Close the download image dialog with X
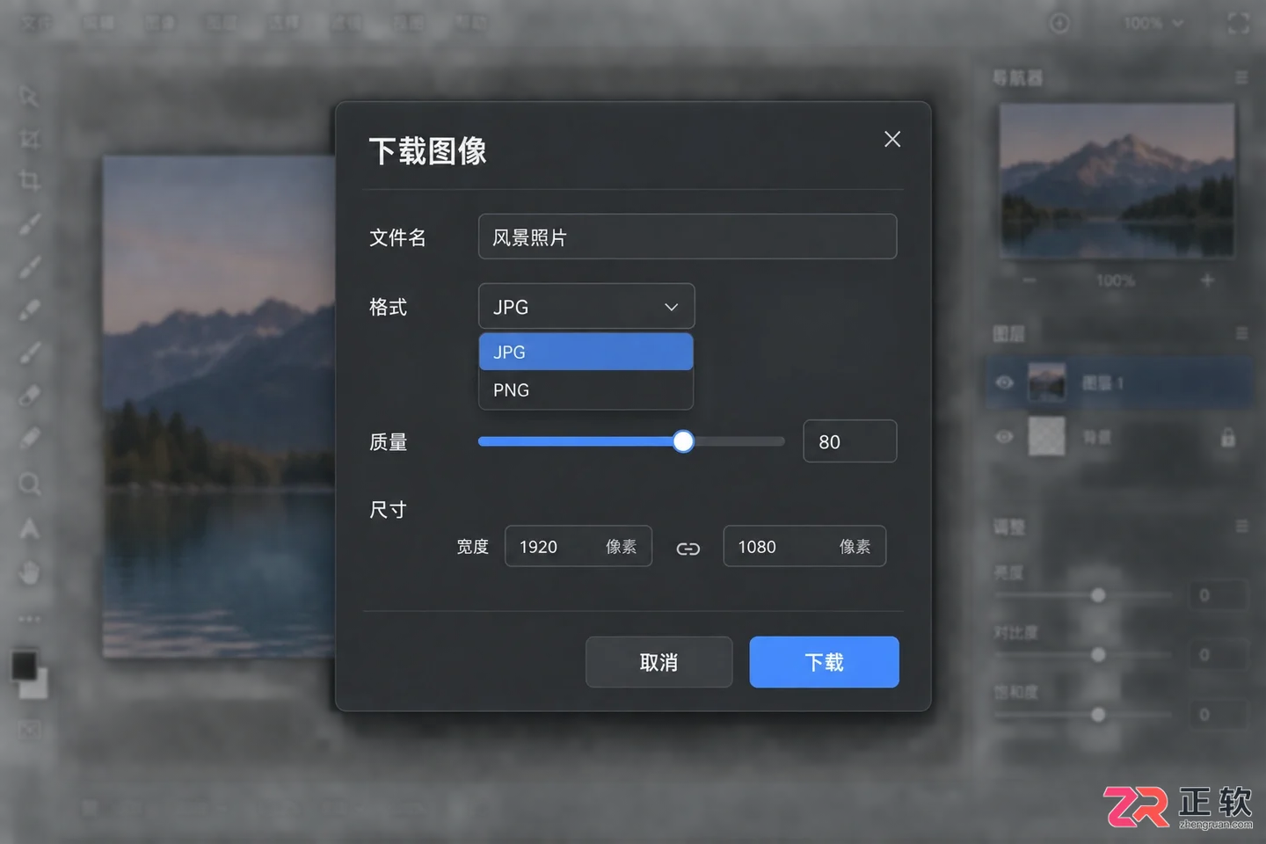The image size is (1266, 844). click(892, 139)
